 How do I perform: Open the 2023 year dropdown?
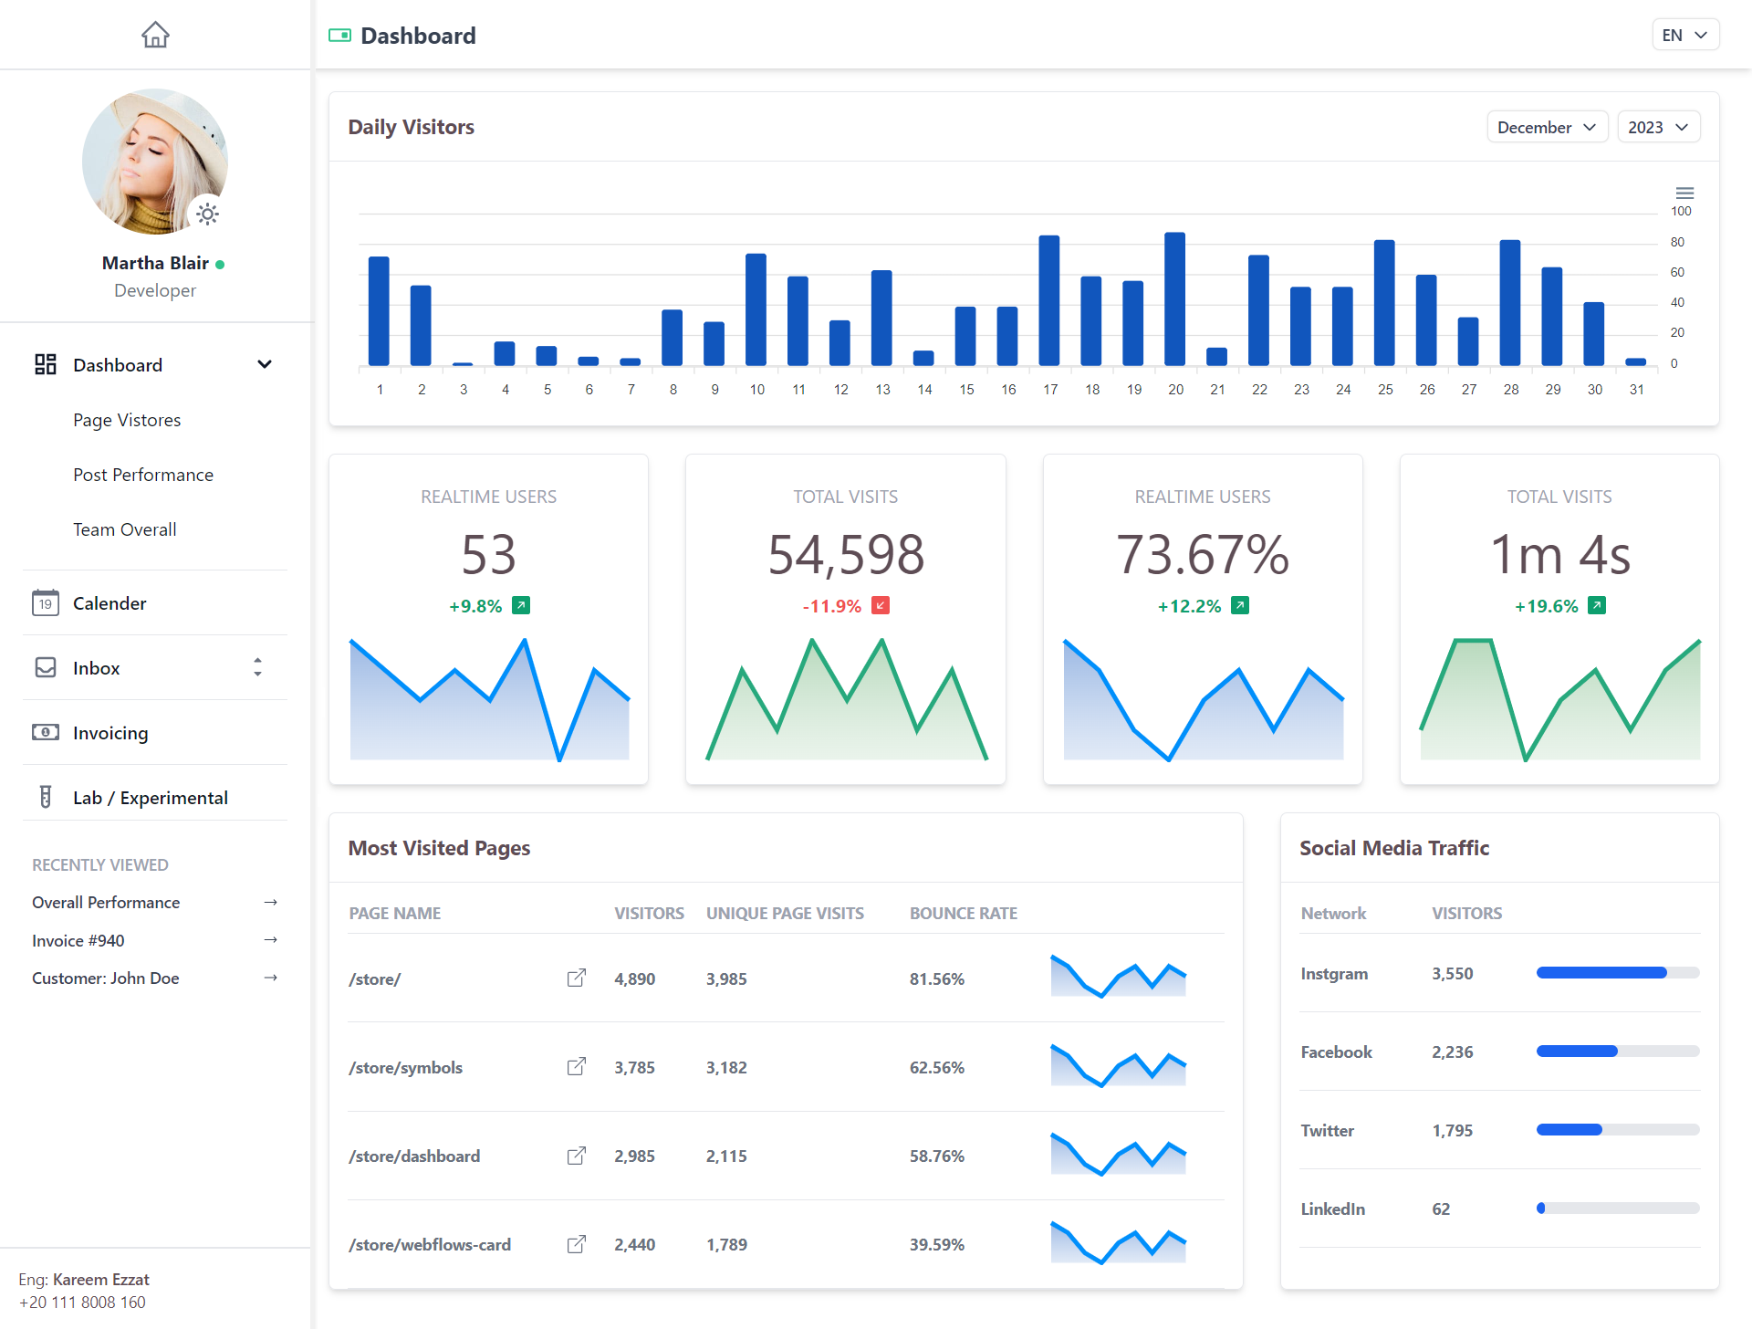pyautogui.click(x=1658, y=127)
